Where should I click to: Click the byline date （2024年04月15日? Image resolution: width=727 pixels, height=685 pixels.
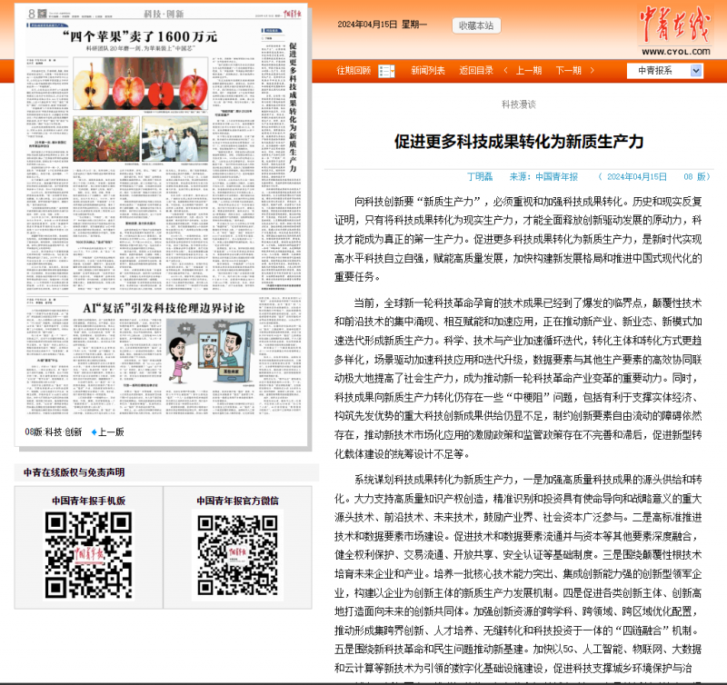pos(632,176)
